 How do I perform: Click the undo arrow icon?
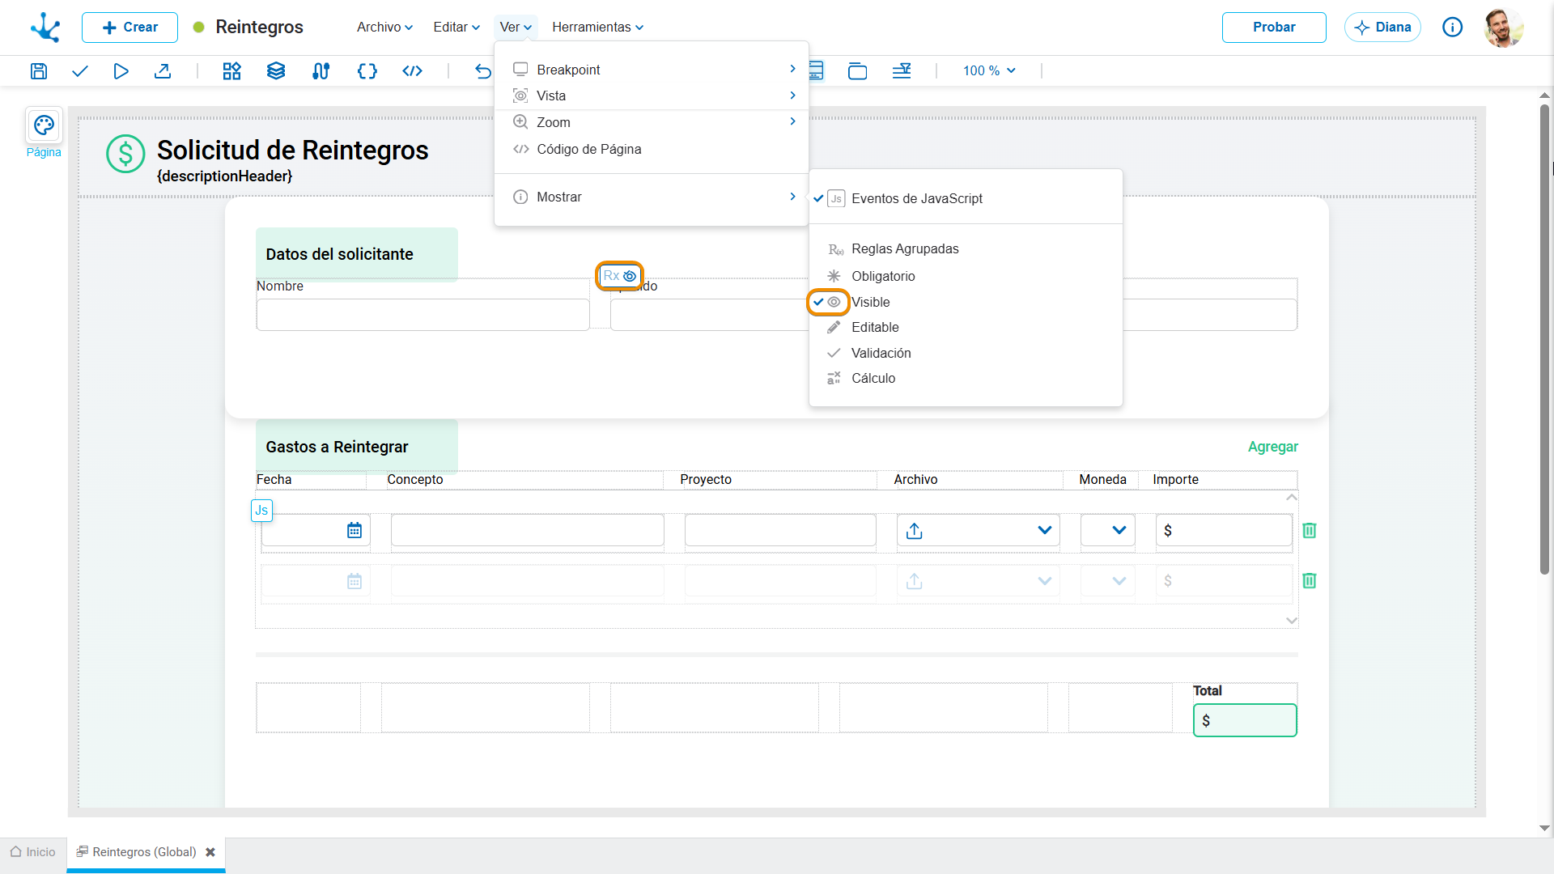pos(483,71)
